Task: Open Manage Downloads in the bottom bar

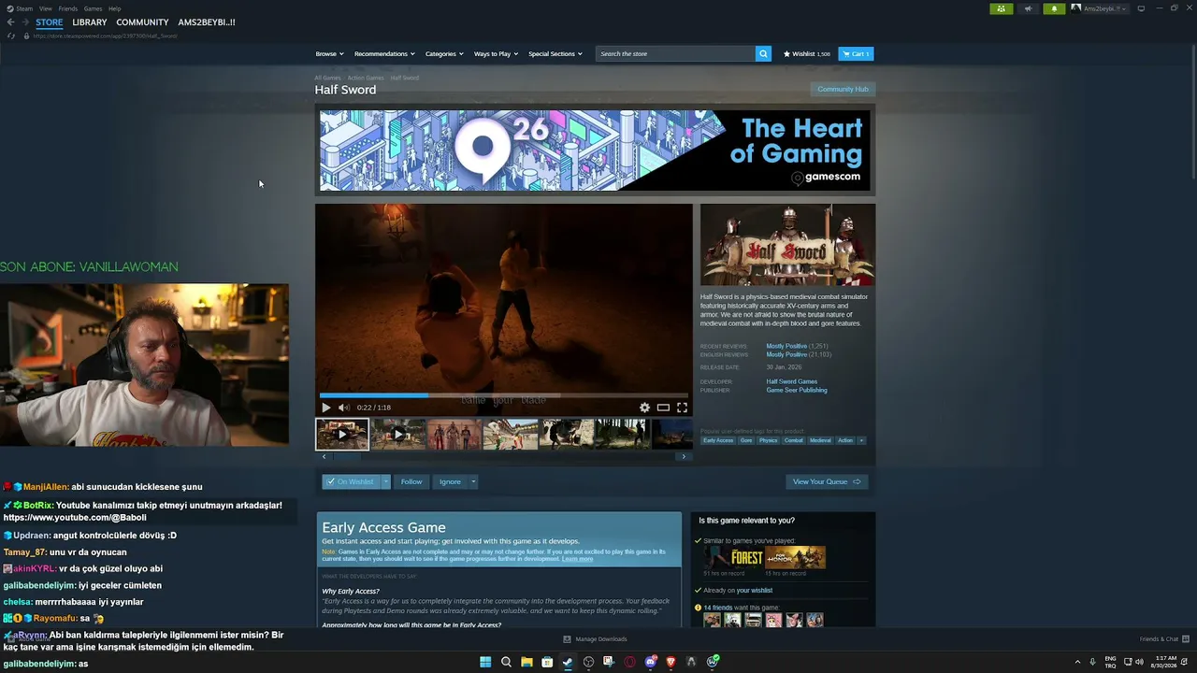Action: pyautogui.click(x=596, y=639)
